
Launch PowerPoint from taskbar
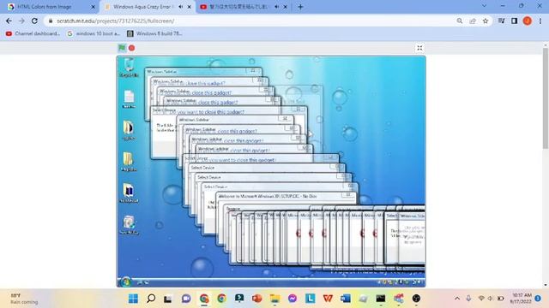[257, 299]
